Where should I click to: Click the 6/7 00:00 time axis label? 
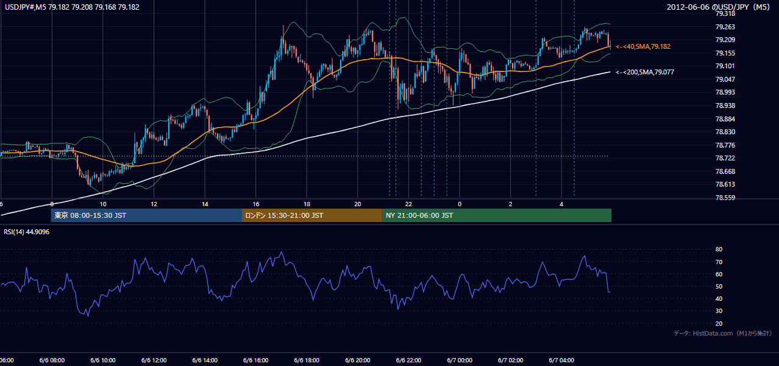[x=460, y=361]
